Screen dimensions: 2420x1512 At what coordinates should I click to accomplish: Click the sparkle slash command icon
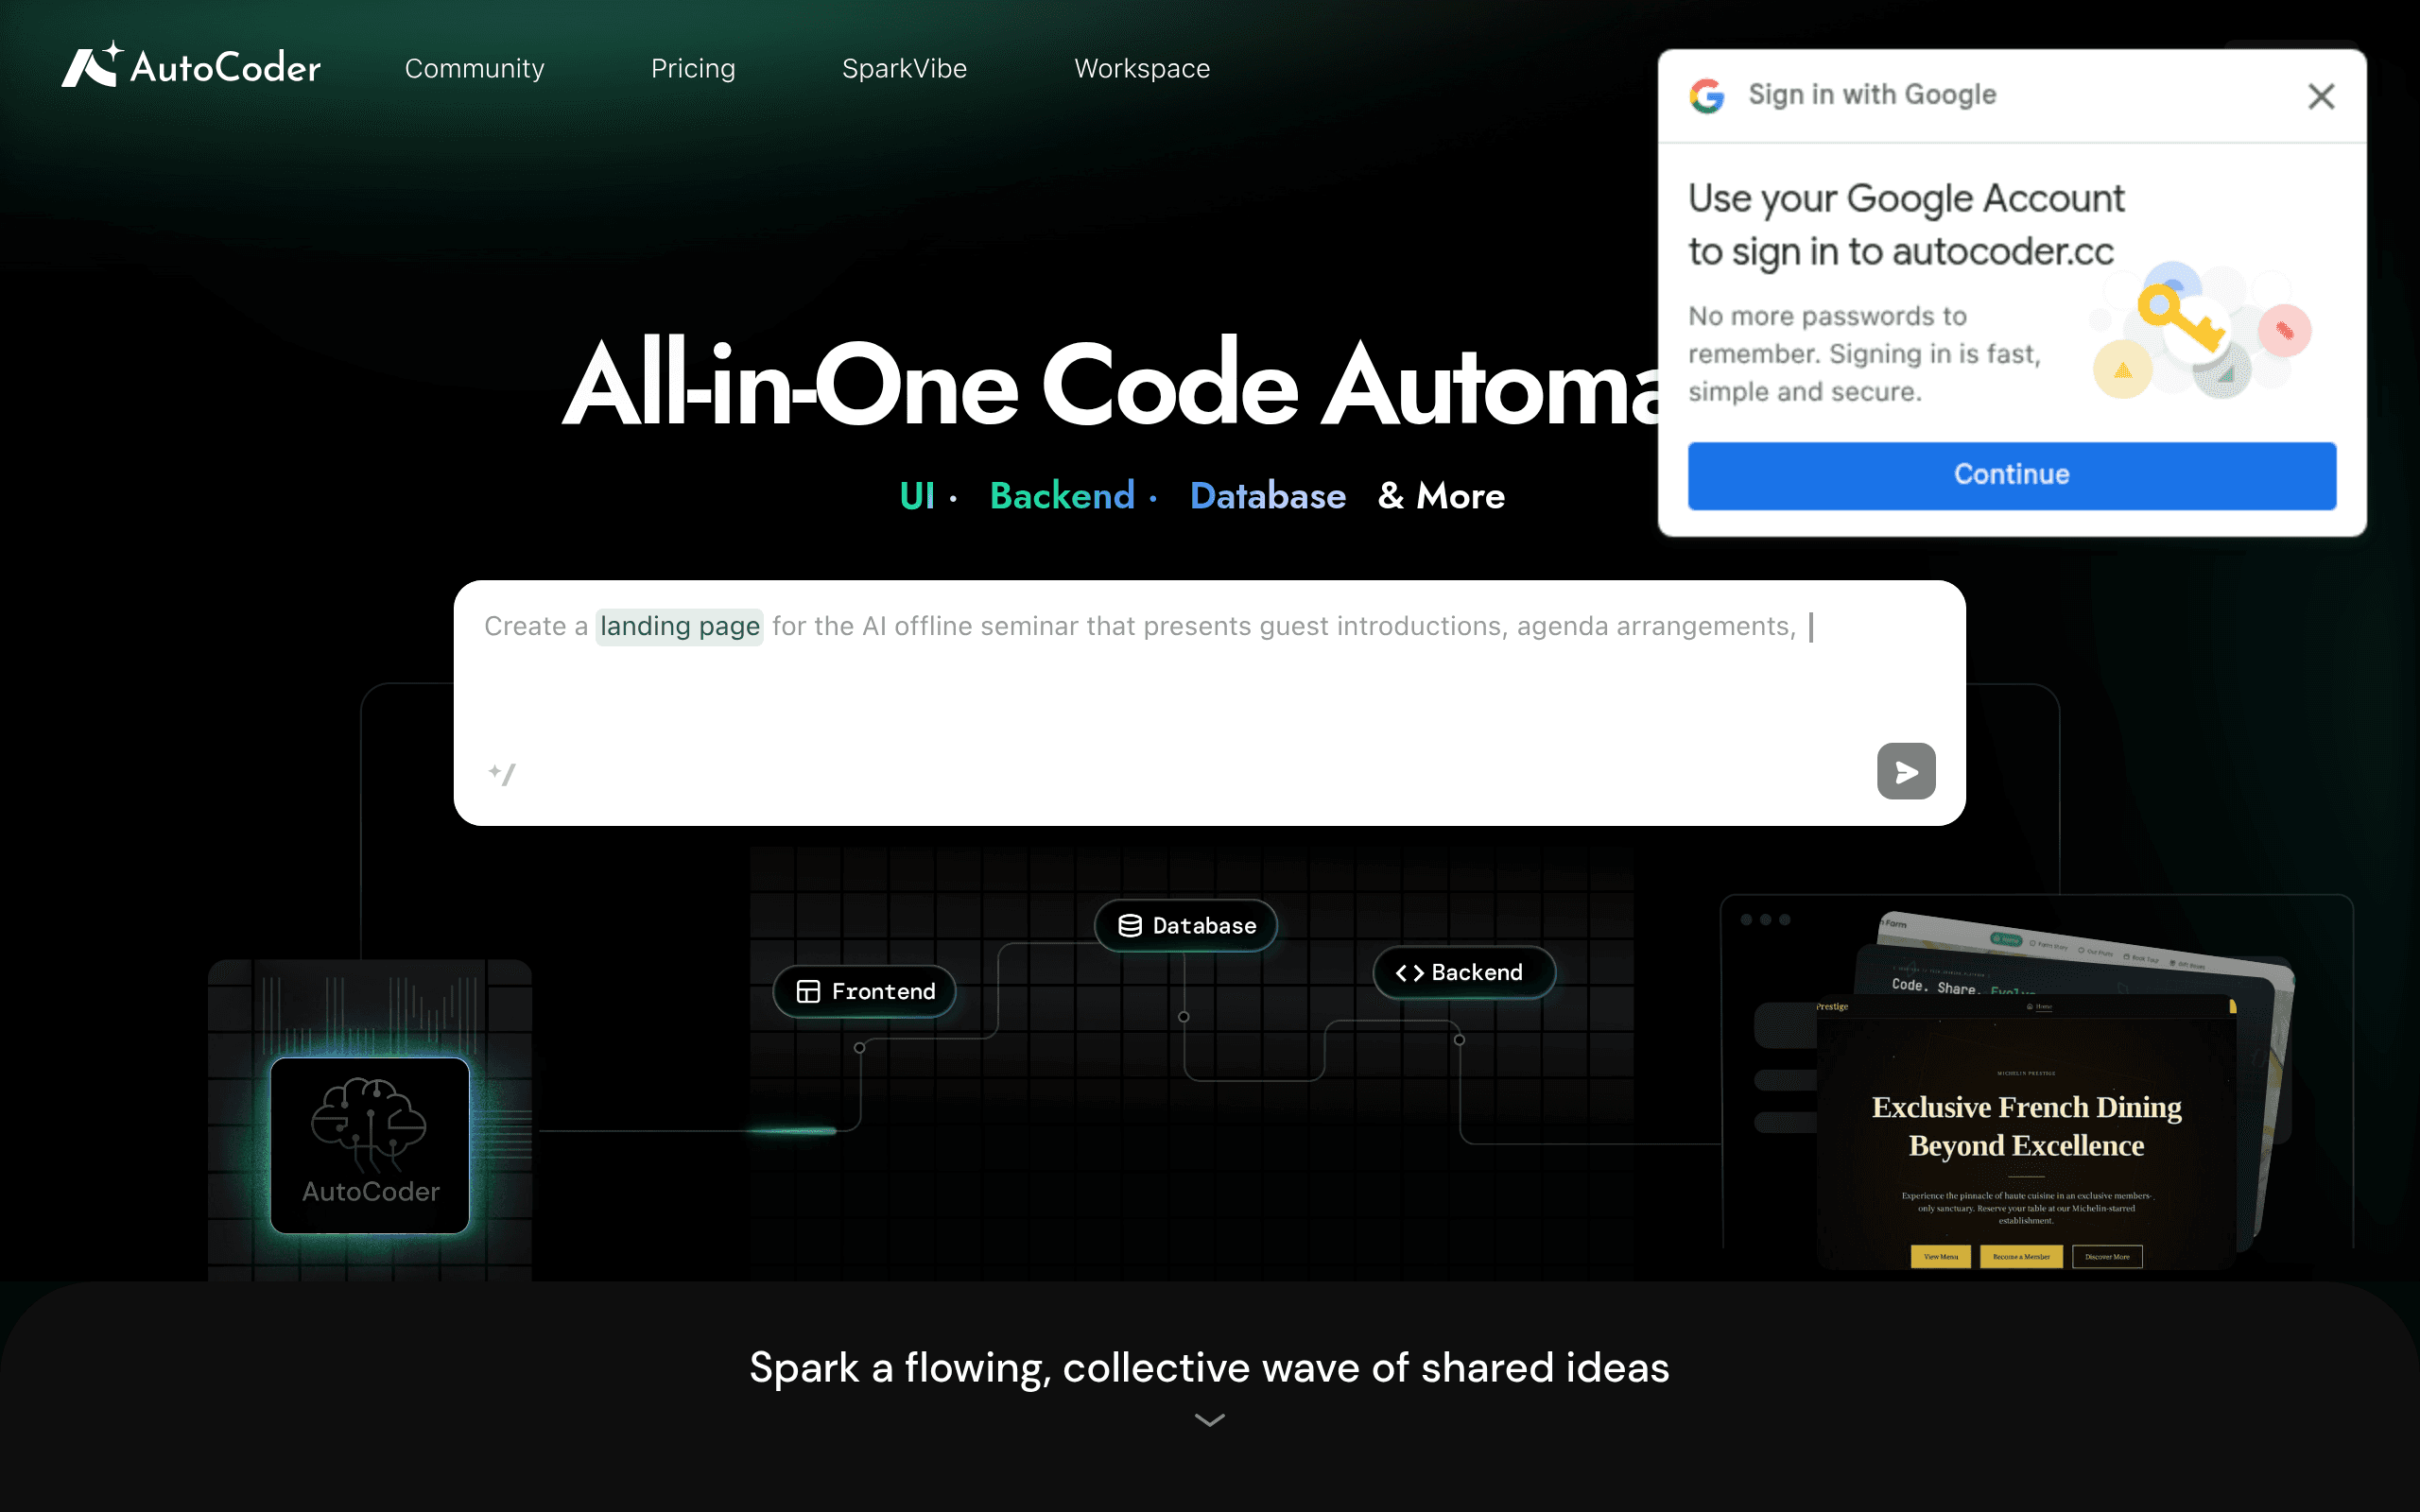[x=502, y=773]
